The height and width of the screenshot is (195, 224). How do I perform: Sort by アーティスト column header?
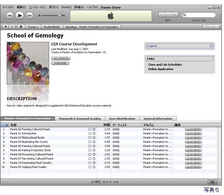click(x=126, y=125)
